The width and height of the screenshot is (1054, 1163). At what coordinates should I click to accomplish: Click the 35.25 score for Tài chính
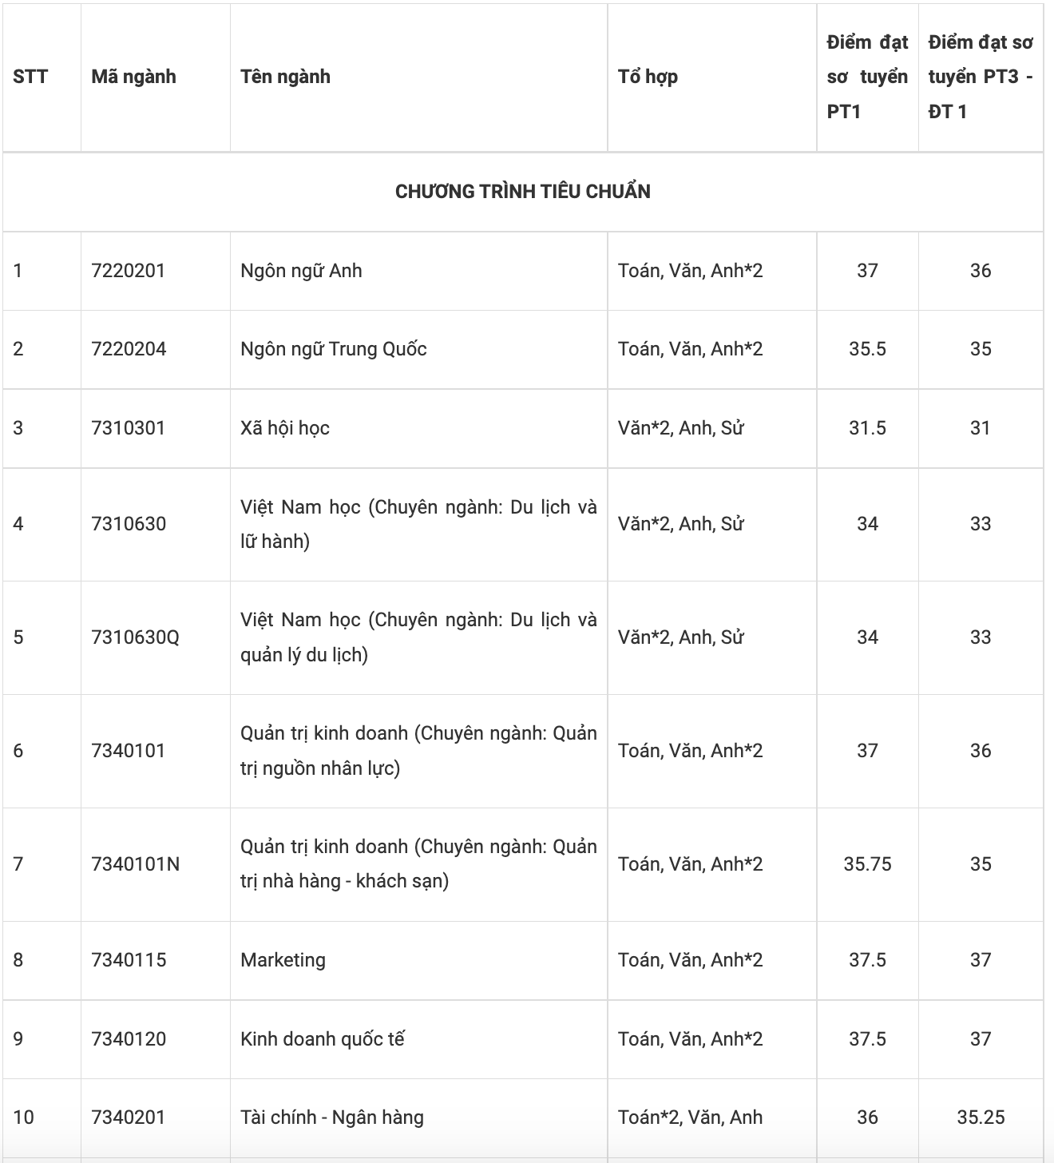pyautogui.click(x=981, y=1117)
